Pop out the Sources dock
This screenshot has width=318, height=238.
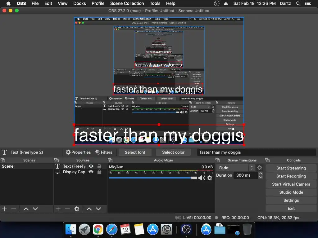(x=57, y=160)
